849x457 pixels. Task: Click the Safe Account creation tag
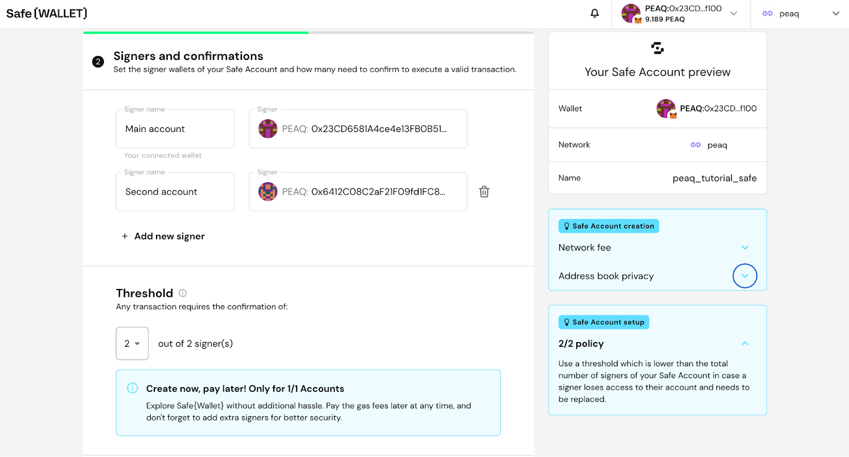click(x=609, y=226)
